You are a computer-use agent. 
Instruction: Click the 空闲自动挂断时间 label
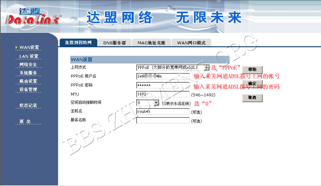[x=86, y=102]
